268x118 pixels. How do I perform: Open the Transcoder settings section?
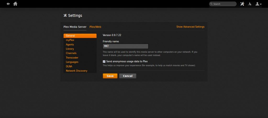click(80, 58)
